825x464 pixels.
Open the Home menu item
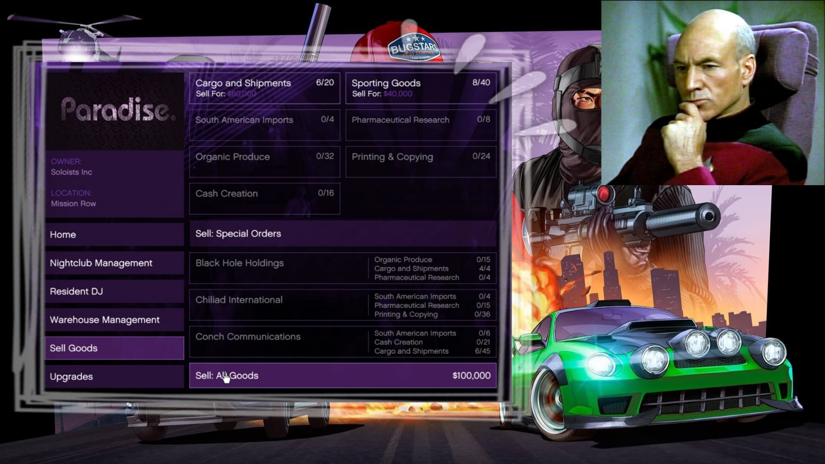114,235
